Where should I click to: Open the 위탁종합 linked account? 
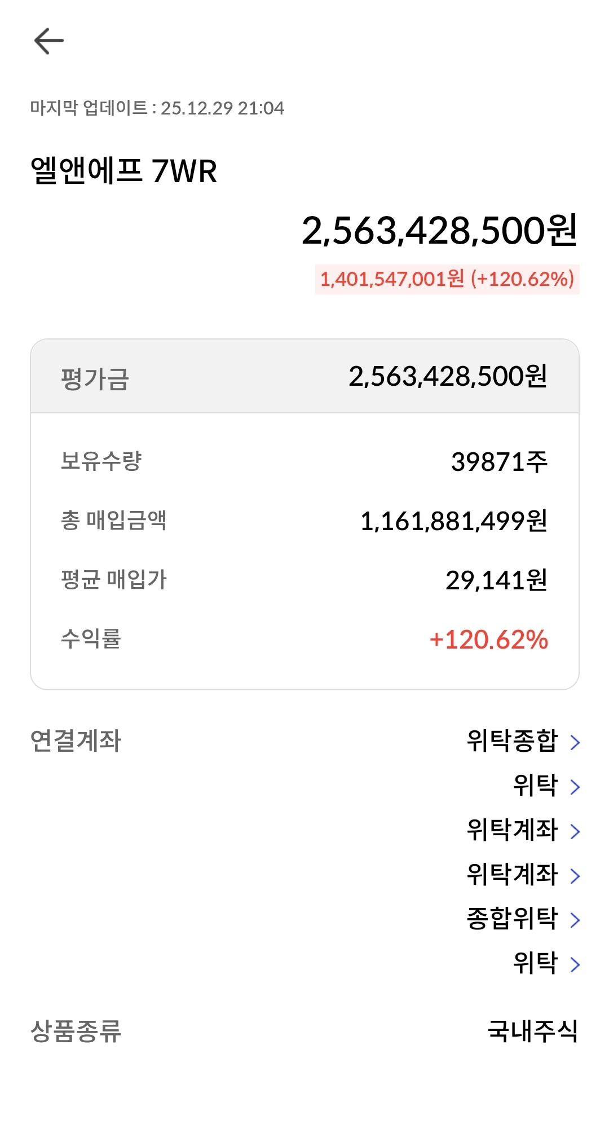coord(512,741)
